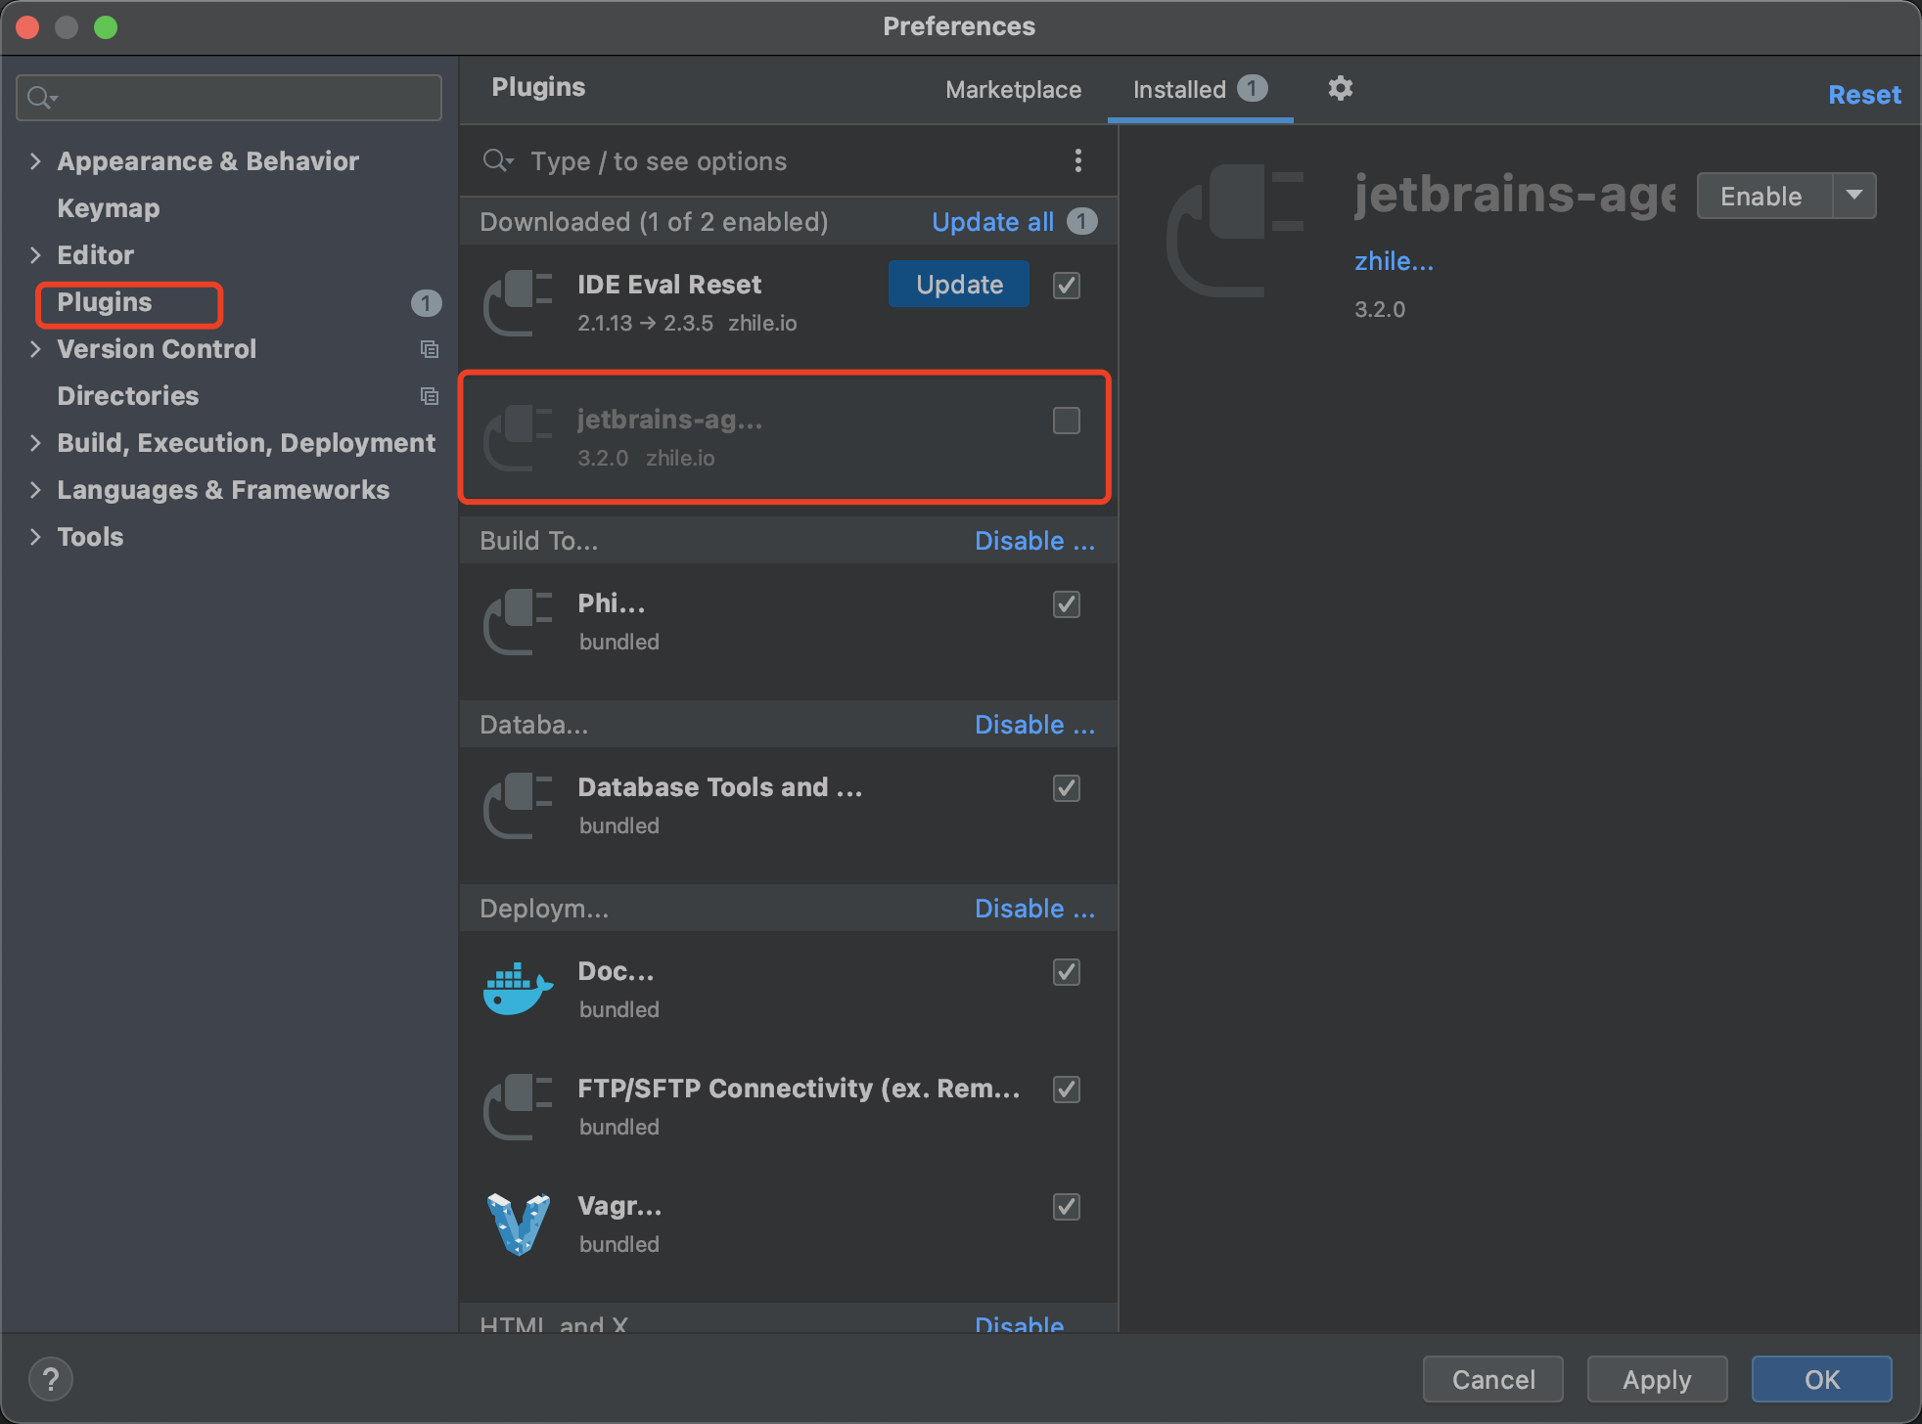Toggle the FTP/SFTP Connectivity checkbox
1922x1424 pixels.
point(1067,1090)
